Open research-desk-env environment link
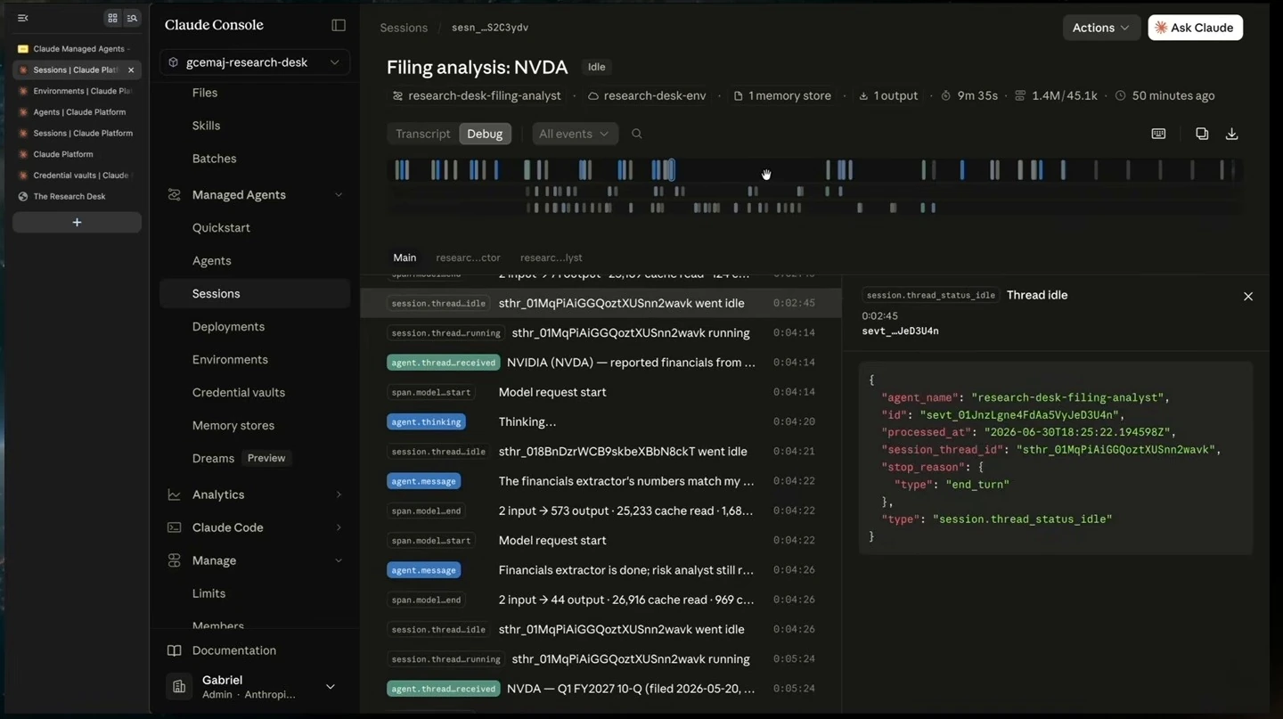Viewport: 1283px width, 719px height. tap(647, 95)
